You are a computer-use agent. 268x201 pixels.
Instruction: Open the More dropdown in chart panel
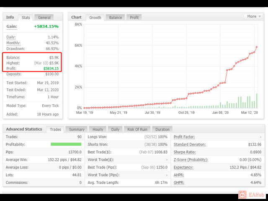pos(253,16)
